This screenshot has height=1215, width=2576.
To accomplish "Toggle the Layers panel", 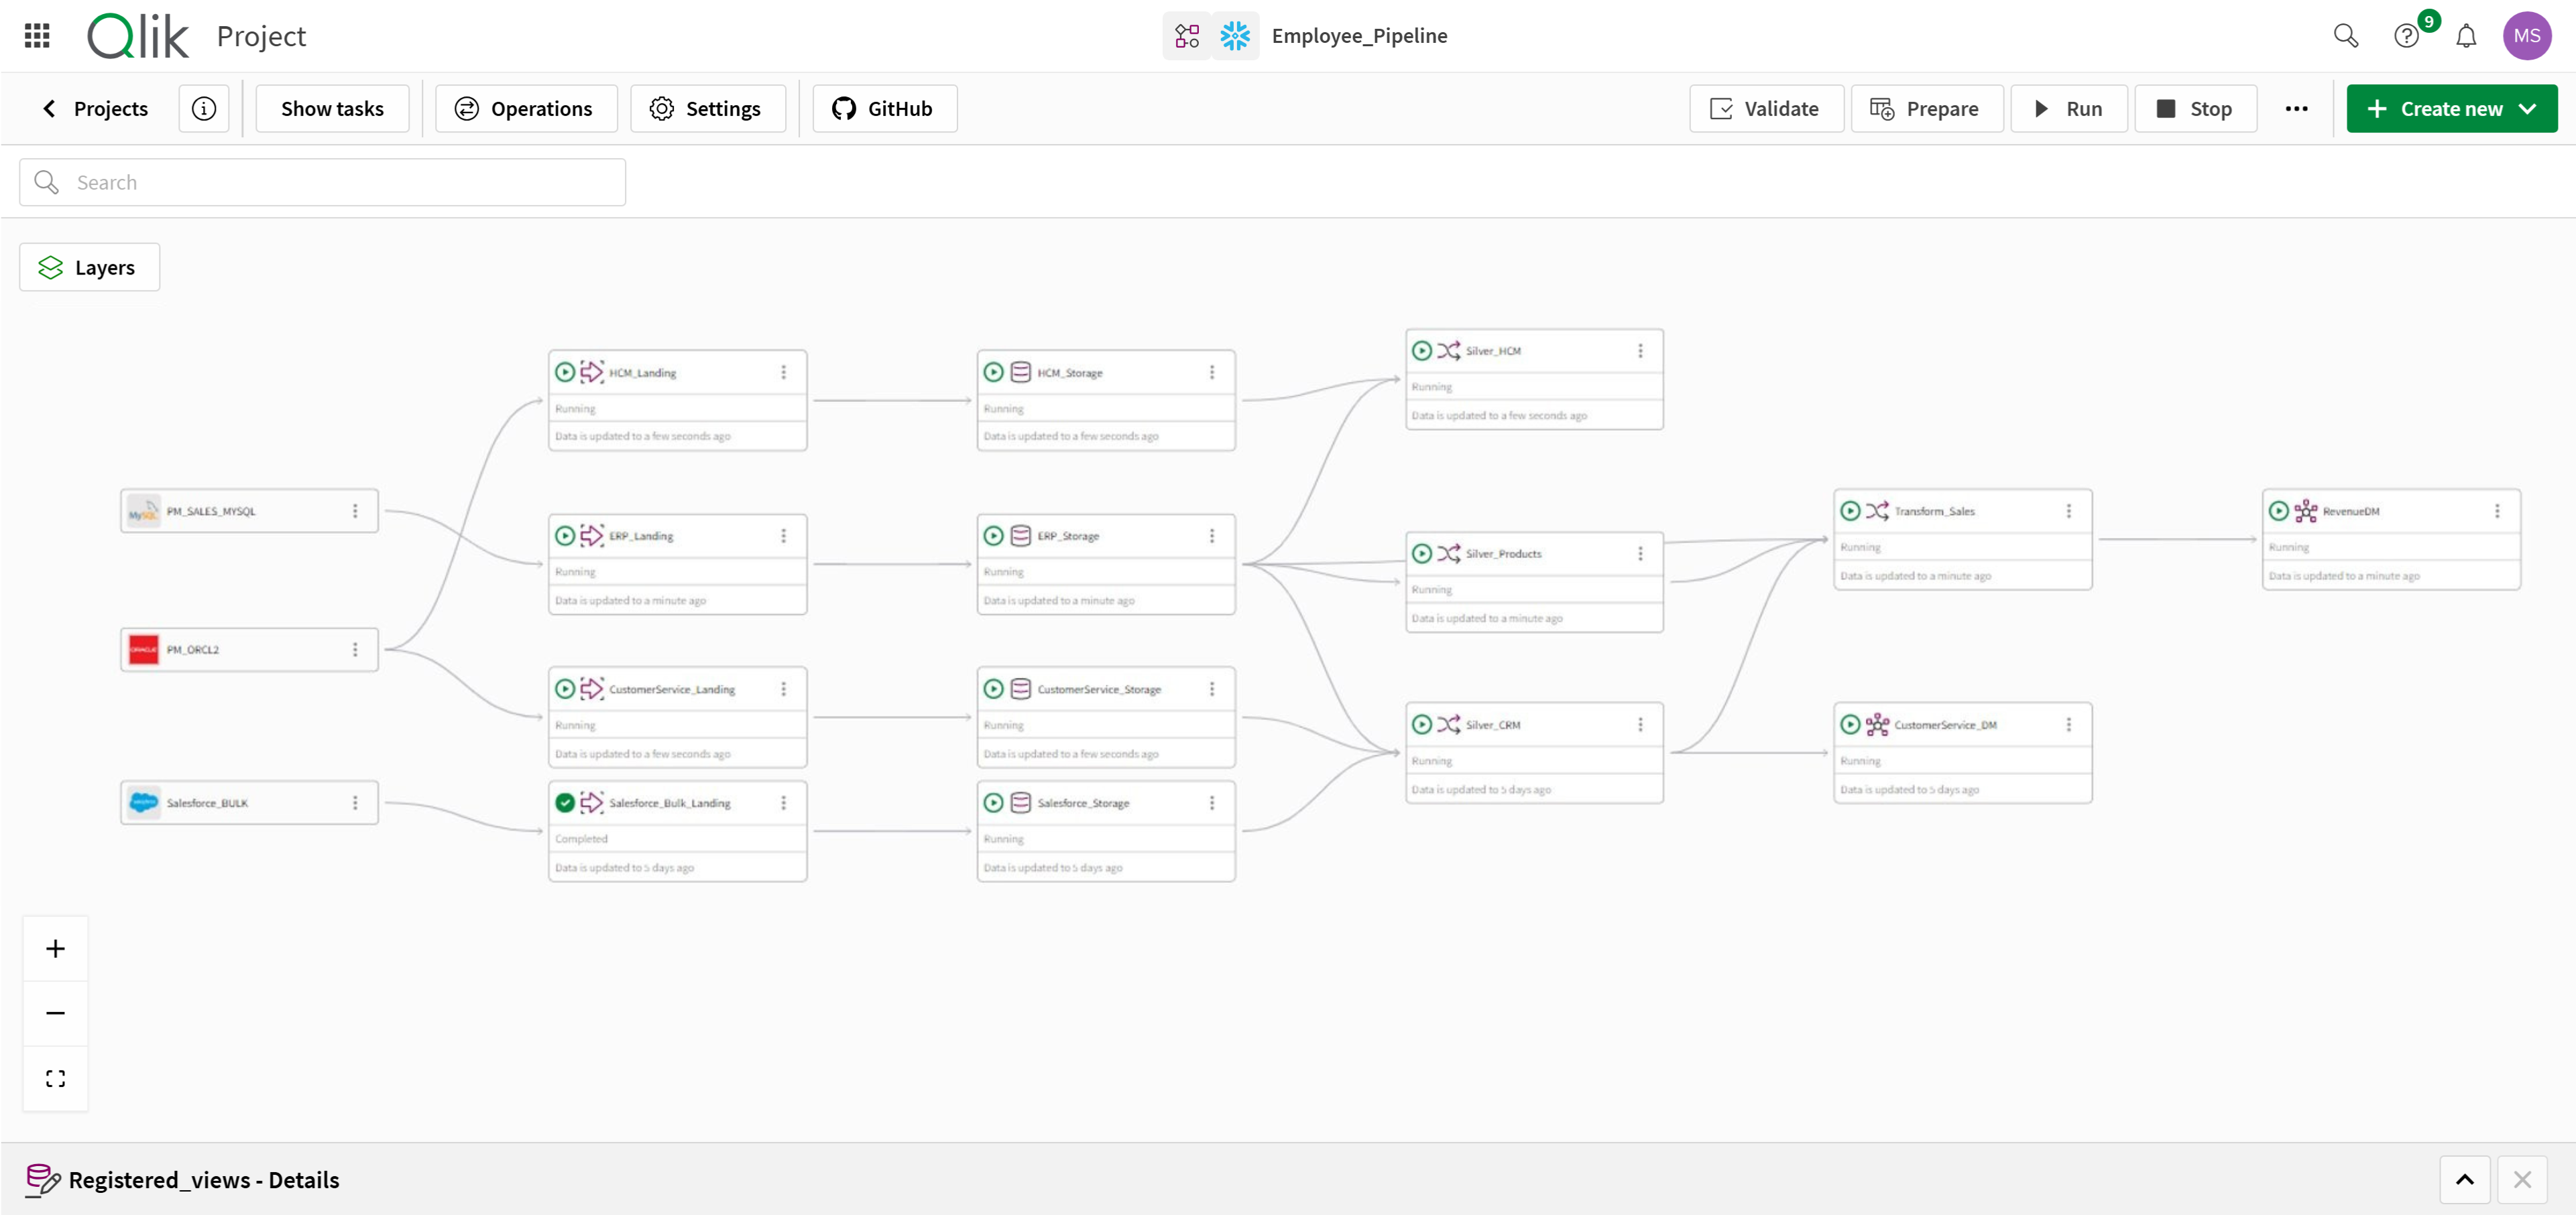I will click(x=89, y=267).
